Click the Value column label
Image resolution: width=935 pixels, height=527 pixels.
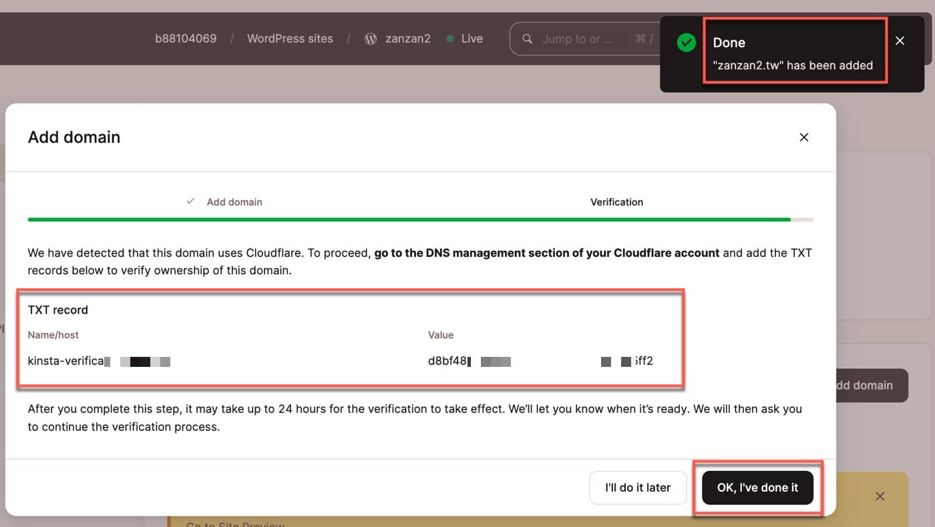(x=441, y=335)
